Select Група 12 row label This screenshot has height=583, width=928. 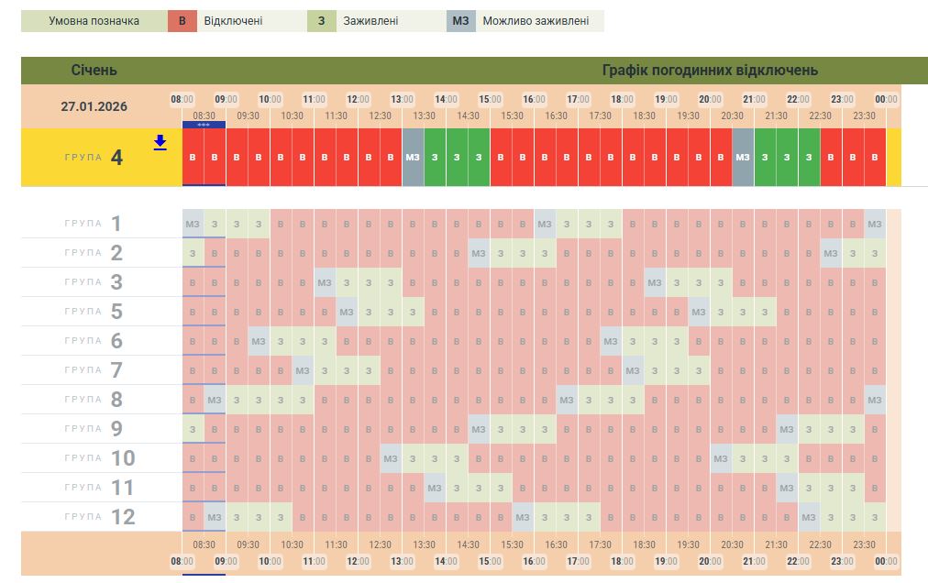tap(101, 517)
